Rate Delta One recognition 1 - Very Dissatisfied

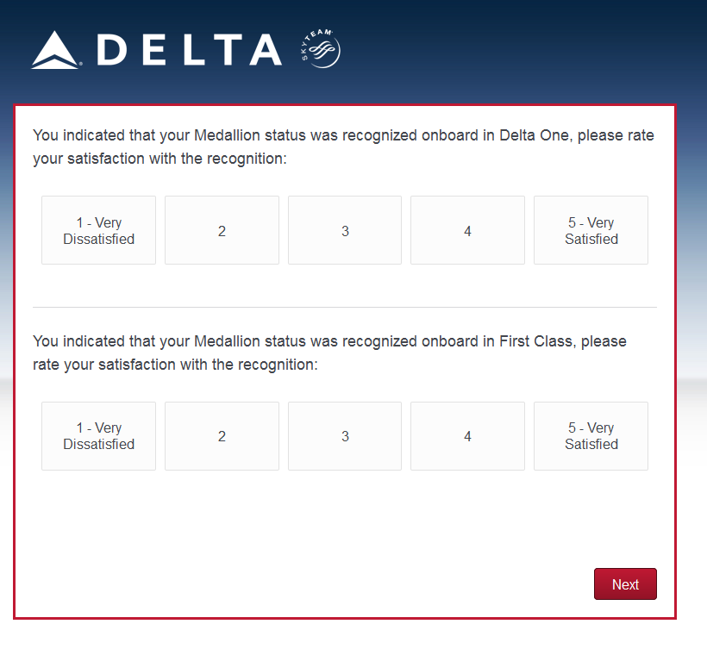point(99,230)
